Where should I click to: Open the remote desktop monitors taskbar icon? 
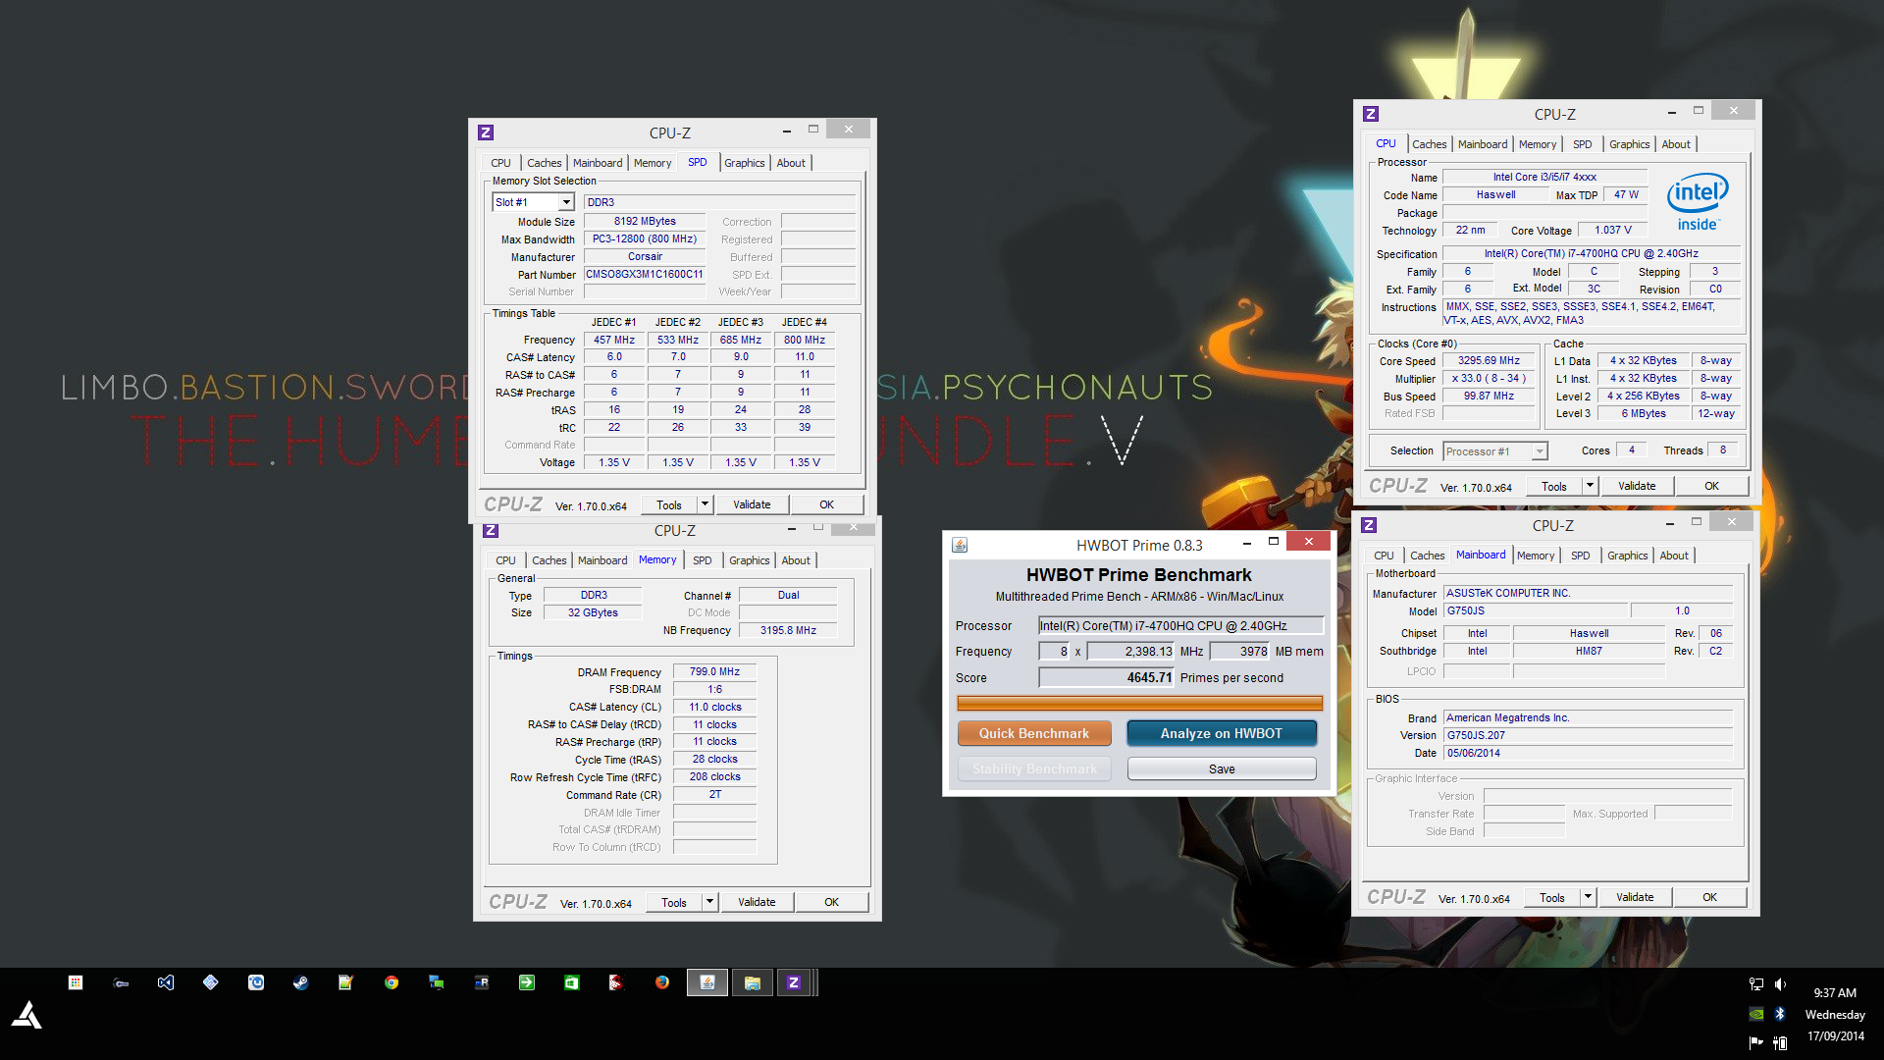(x=437, y=982)
